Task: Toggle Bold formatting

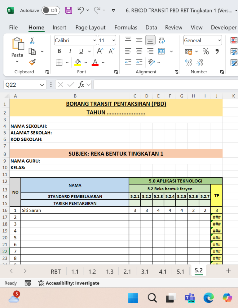Action: [59, 51]
